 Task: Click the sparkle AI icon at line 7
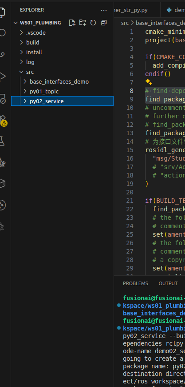click(x=148, y=82)
